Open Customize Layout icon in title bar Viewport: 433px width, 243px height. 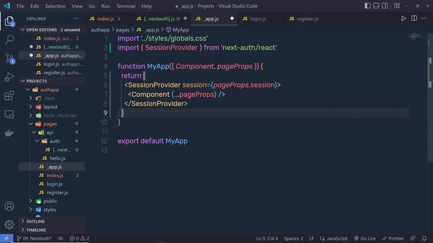tap(397, 6)
